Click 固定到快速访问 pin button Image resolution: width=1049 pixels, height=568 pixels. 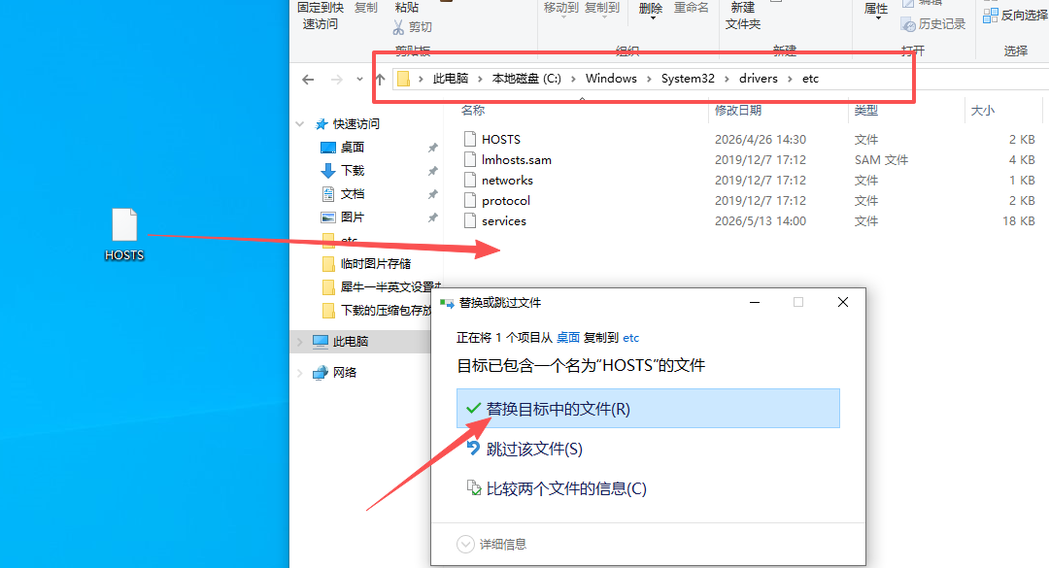click(320, 17)
